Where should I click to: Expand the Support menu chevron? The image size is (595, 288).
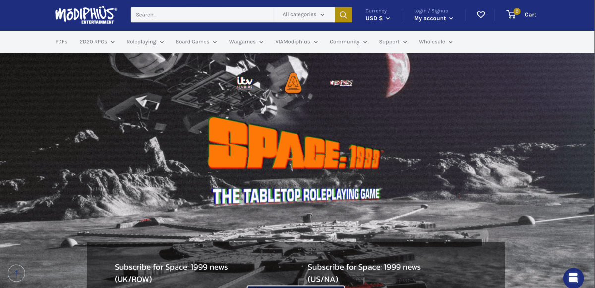406,42
